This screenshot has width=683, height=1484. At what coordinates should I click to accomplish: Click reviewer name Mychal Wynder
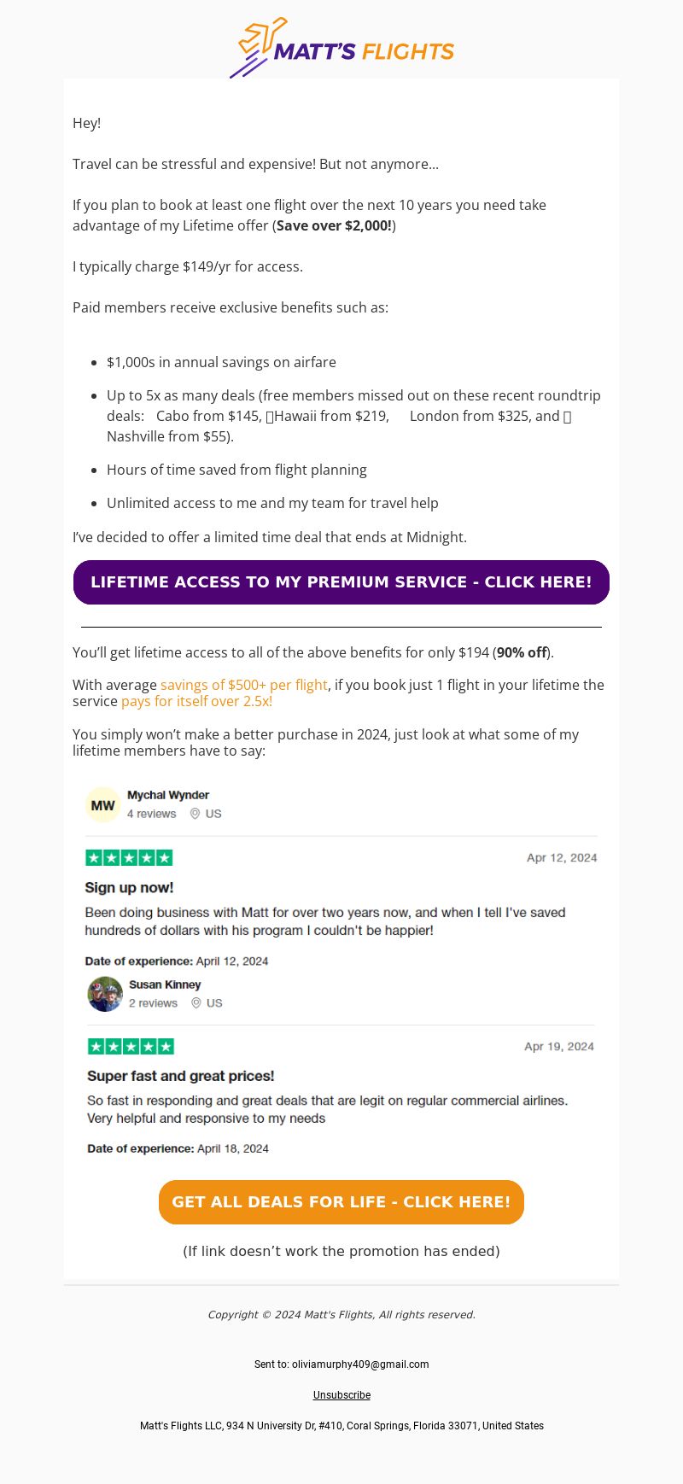click(168, 795)
